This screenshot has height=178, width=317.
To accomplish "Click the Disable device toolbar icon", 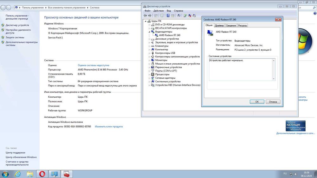I will tap(194, 15).
